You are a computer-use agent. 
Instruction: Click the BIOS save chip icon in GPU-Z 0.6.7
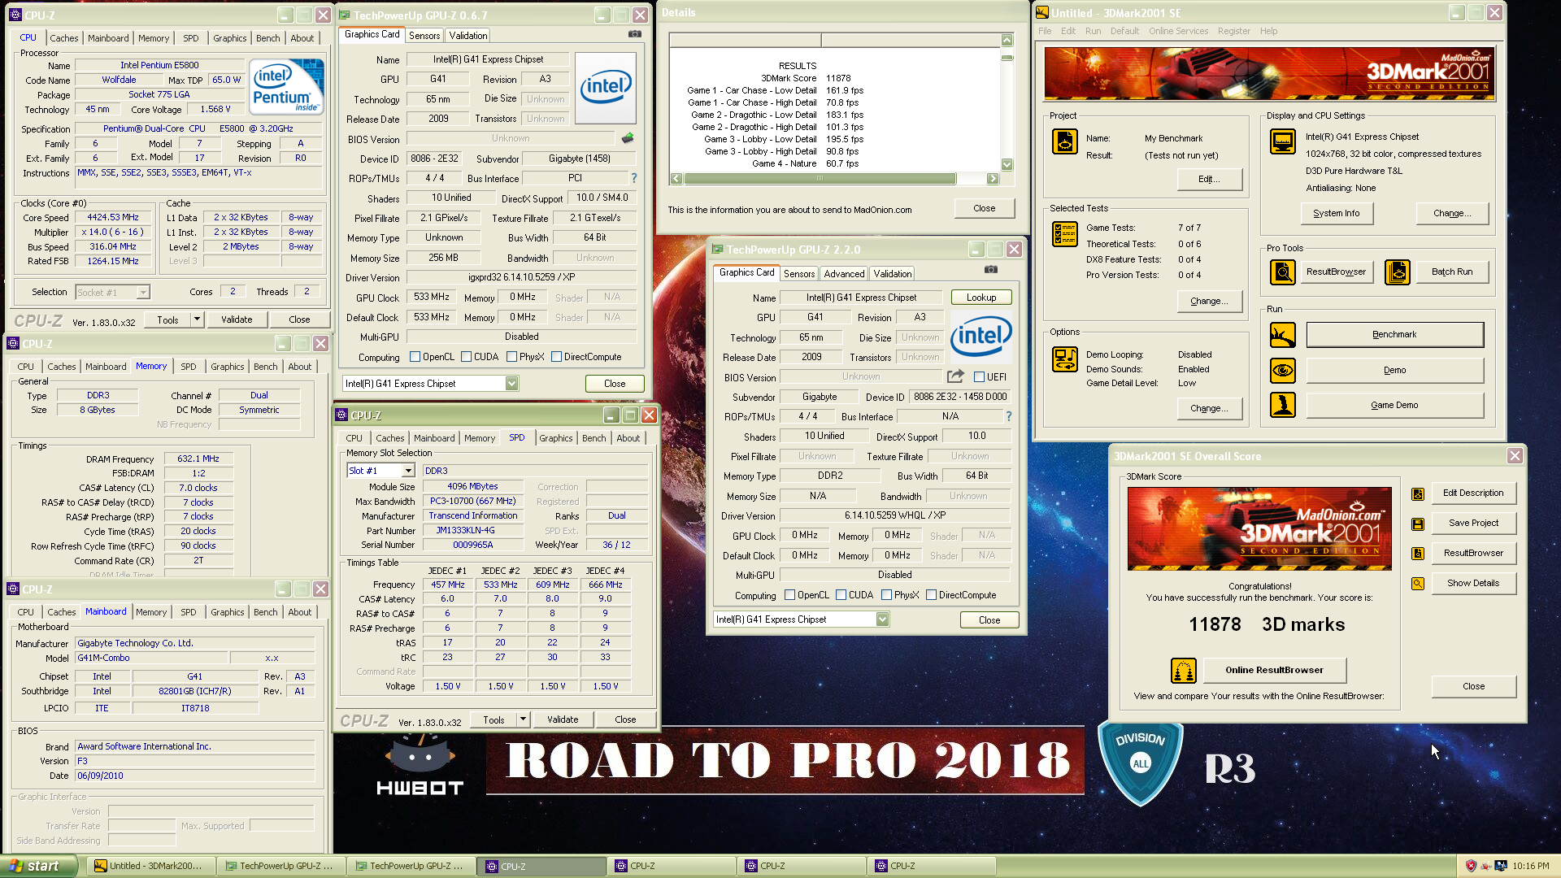[x=628, y=138]
